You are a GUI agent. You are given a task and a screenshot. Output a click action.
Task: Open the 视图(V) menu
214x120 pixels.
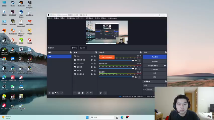63,18
